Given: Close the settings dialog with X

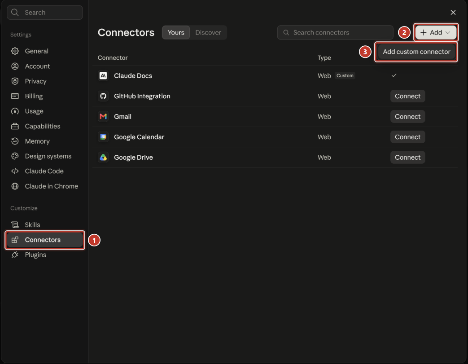Looking at the screenshot, I should pyautogui.click(x=453, y=12).
